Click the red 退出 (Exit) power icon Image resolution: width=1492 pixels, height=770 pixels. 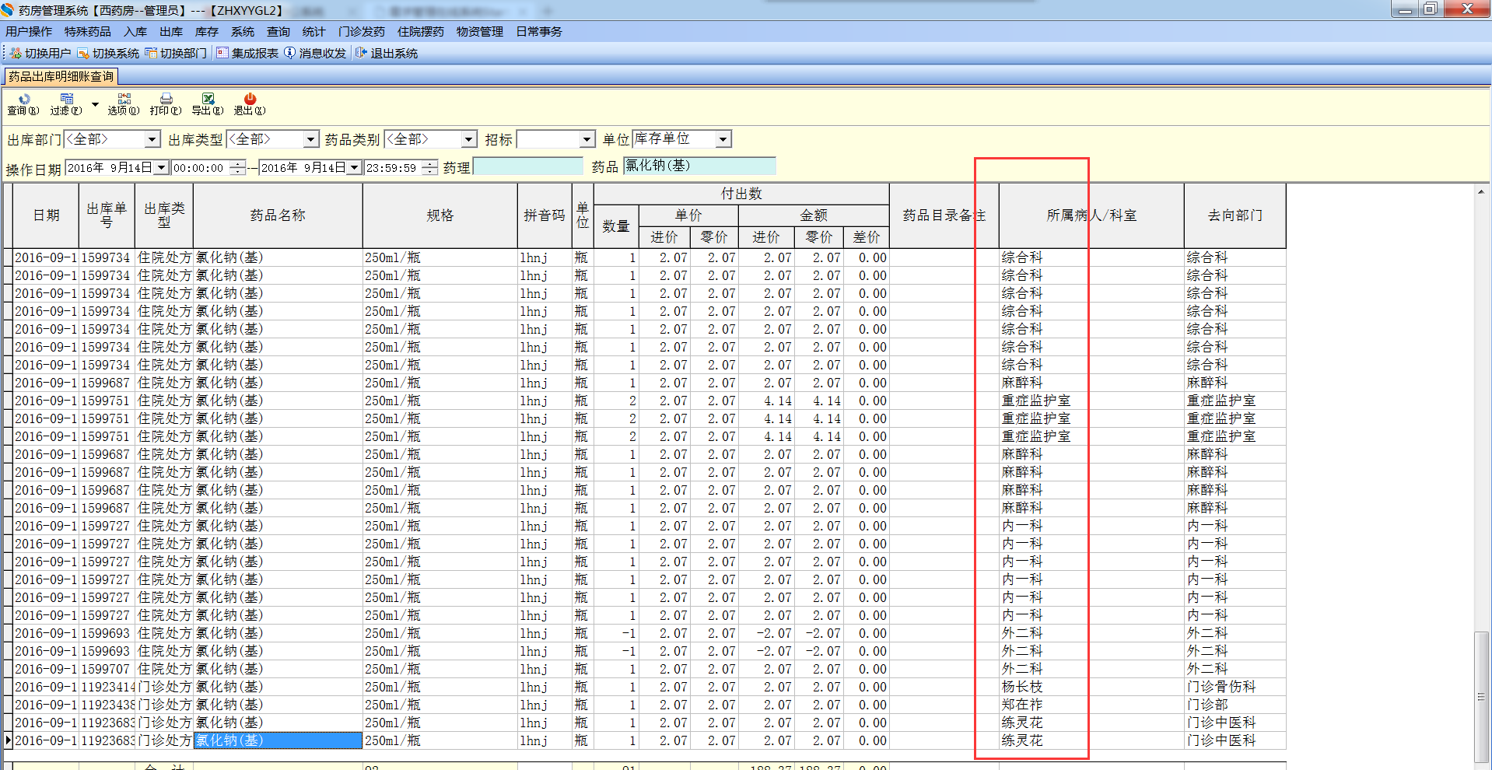pyautogui.click(x=250, y=100)
